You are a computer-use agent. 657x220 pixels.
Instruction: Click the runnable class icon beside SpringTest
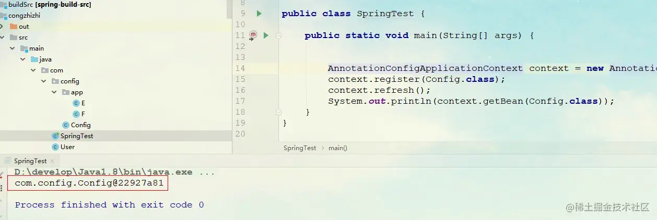pos(55,136)
